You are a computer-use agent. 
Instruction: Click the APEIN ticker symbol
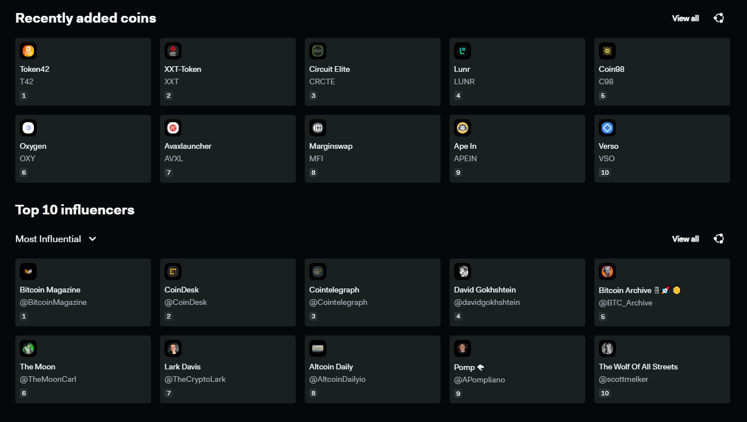coord(465,158)
